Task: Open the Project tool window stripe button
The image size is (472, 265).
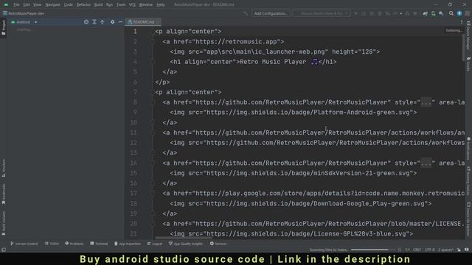Action: click(4, 28)
